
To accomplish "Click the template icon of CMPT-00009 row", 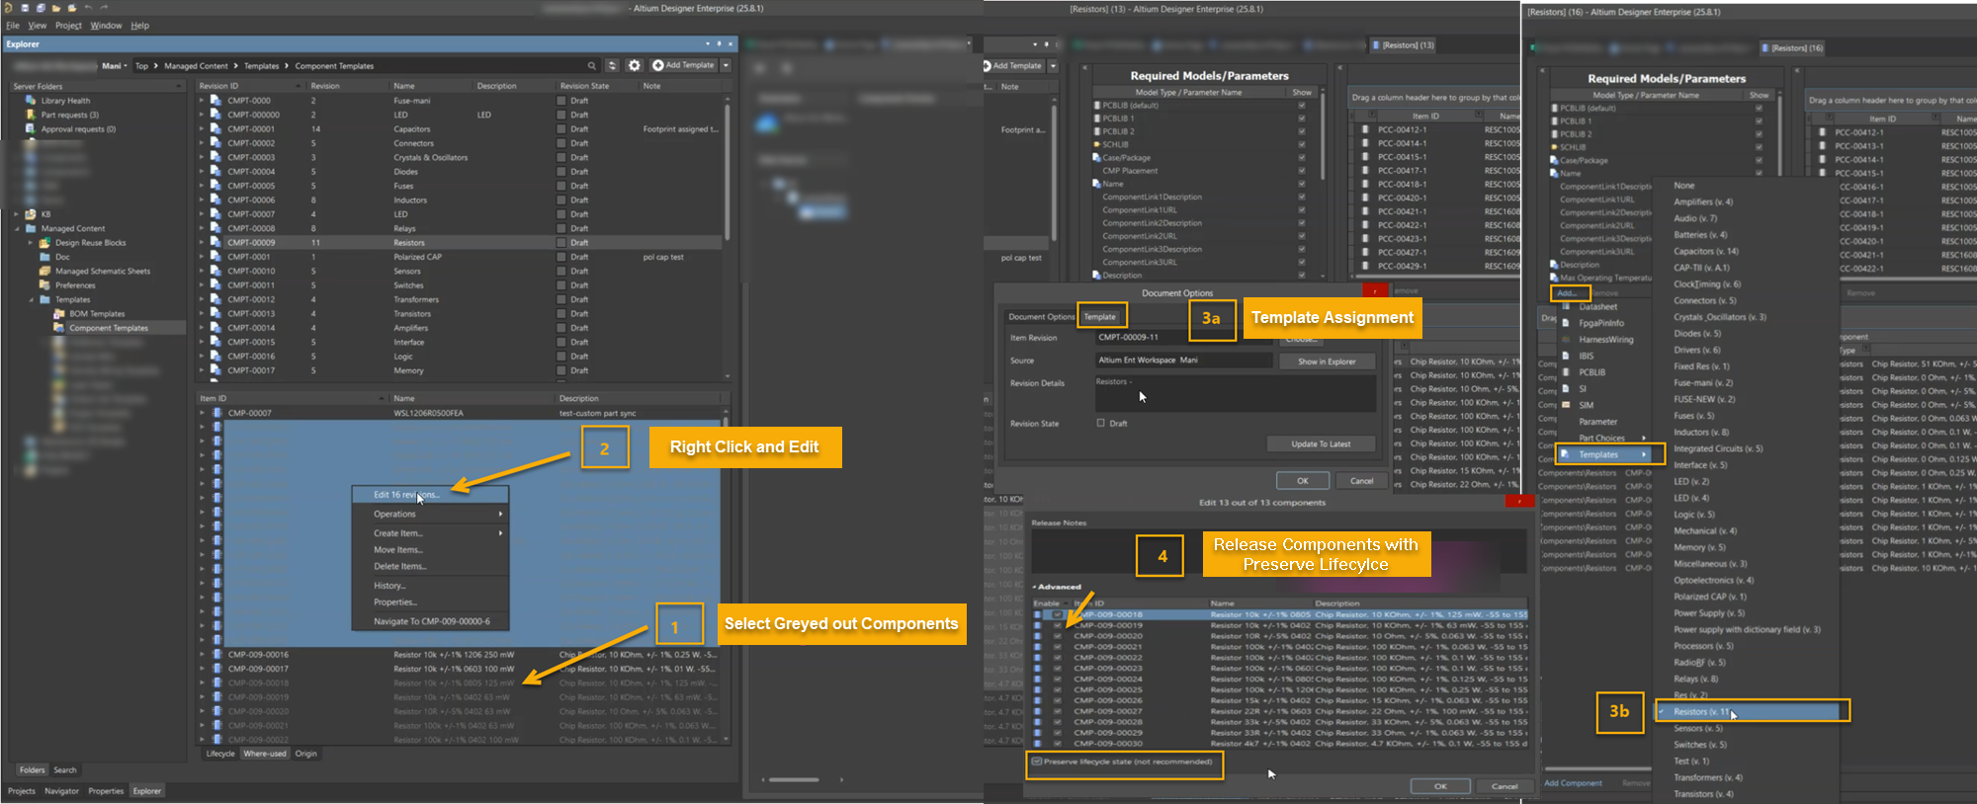I will click(215, 242).
